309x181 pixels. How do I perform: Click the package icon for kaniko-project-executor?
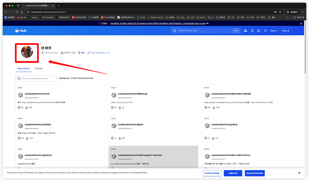point(114,156)
